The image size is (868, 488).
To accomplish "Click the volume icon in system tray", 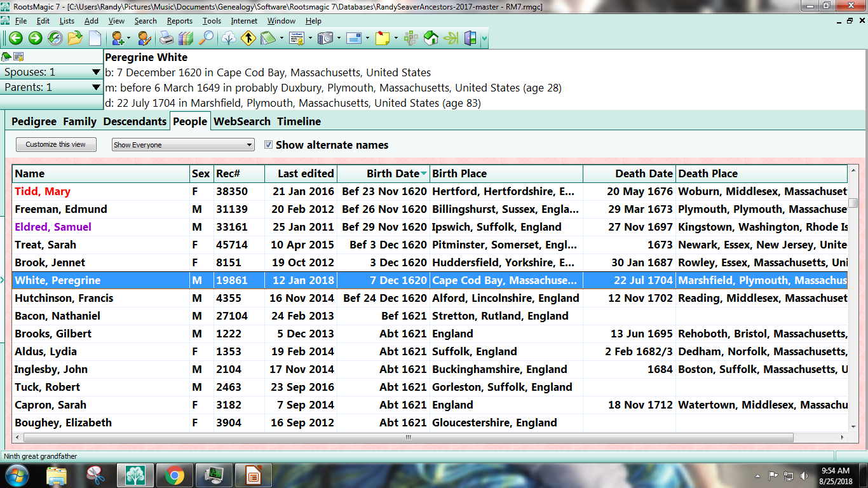I will [805, 475].
